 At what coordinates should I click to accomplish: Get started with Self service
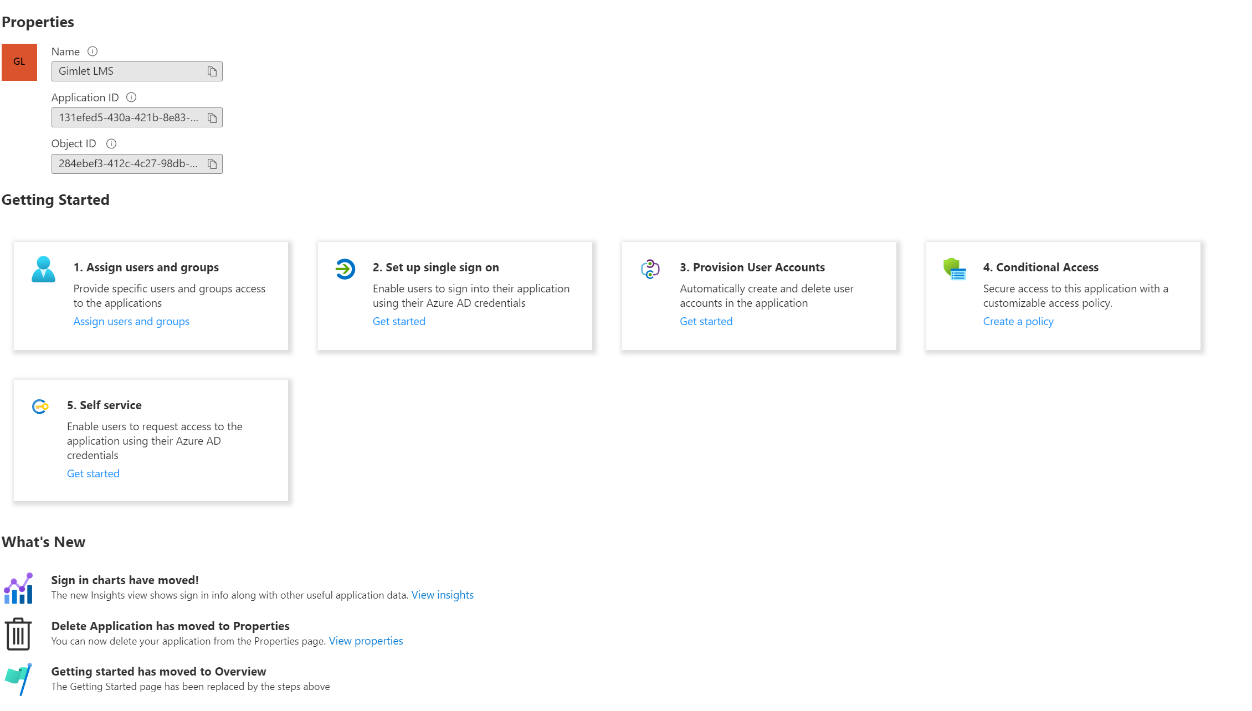[93, 473]
